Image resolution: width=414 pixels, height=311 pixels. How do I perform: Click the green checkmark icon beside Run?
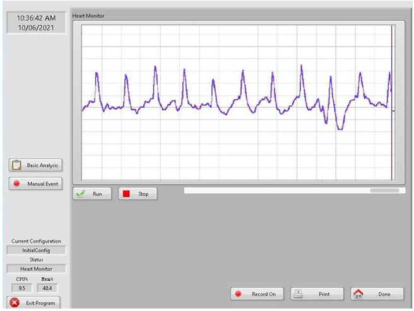tap(81, 194)
